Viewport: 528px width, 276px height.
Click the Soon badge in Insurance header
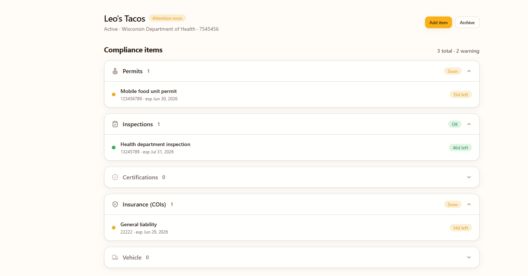tap(453, 205)
